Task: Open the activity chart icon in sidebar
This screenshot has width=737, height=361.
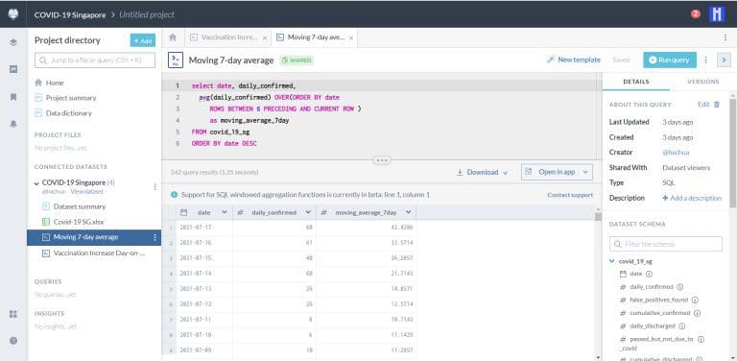Action: point(13,69)
